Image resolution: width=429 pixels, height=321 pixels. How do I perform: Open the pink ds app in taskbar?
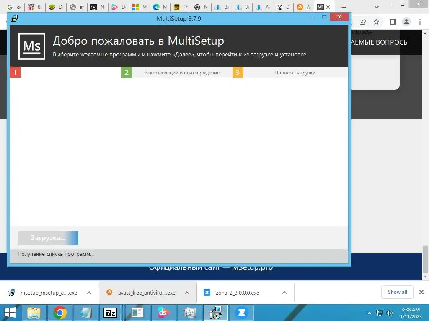click(x=163, y=313)
